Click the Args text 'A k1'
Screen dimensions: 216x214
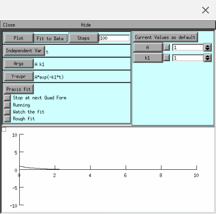(39, 64)
